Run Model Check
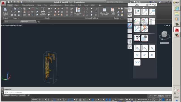Screen dimensions: 181x102 [113, 12]
